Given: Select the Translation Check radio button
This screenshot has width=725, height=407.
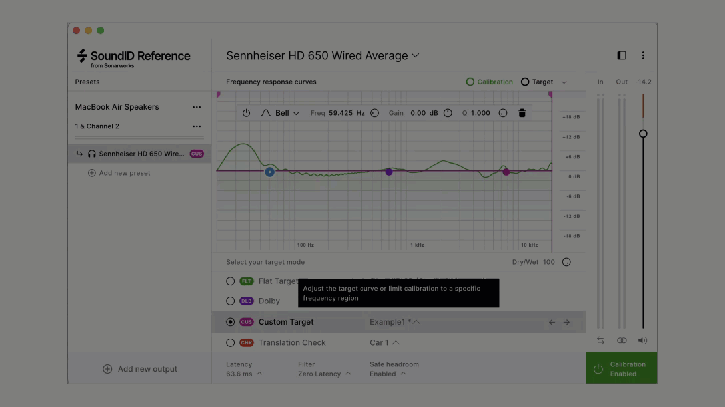Looking at the screenshot, I should pos(231,343).
